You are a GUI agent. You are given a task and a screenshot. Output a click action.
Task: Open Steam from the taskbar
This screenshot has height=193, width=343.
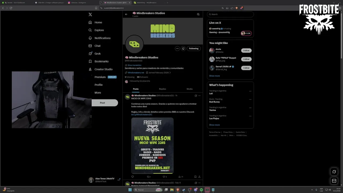(x=184, y=190)
